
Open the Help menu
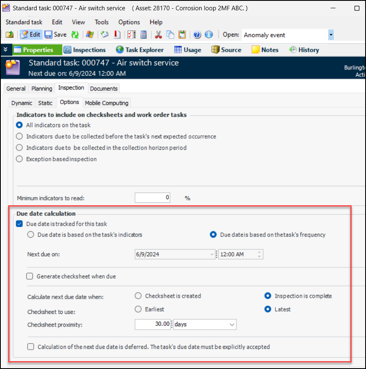point(156,22)
